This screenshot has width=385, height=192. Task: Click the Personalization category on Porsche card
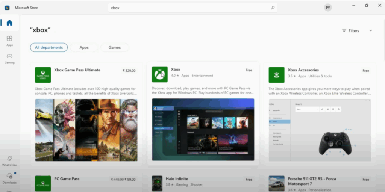(x=320, y=190)
